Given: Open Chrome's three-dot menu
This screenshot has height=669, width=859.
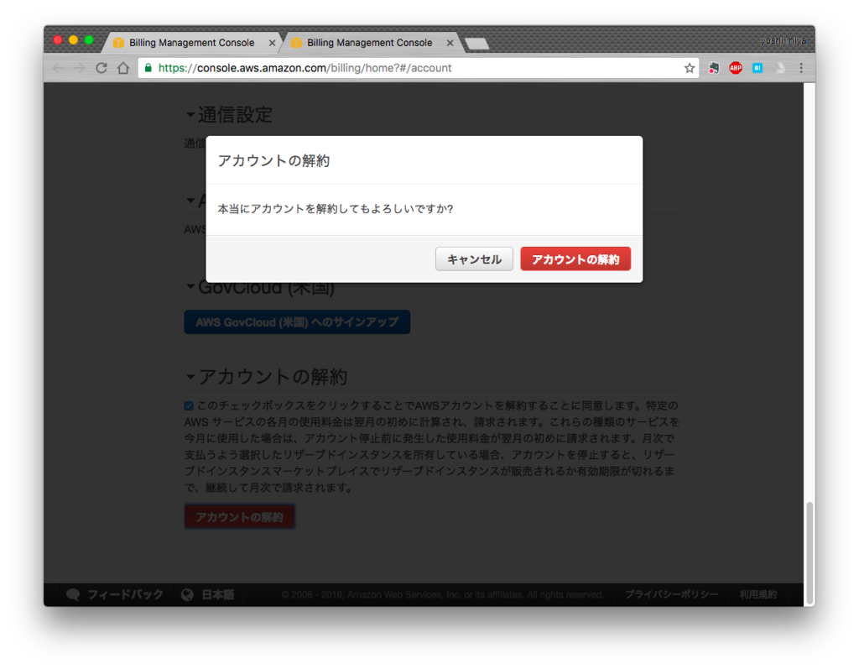Looking at the screenshot, I should pos(801,68).
